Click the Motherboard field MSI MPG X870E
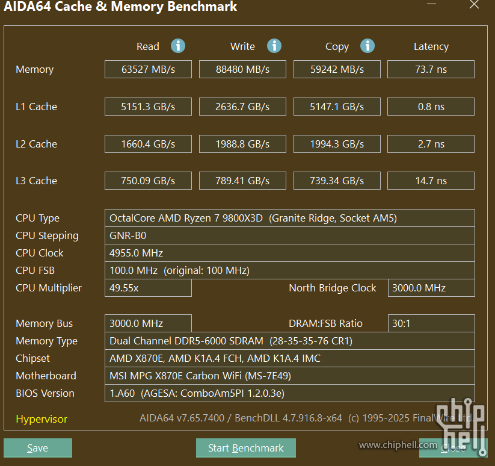This screenshot has width=495, height=466. tap(290, 375)
